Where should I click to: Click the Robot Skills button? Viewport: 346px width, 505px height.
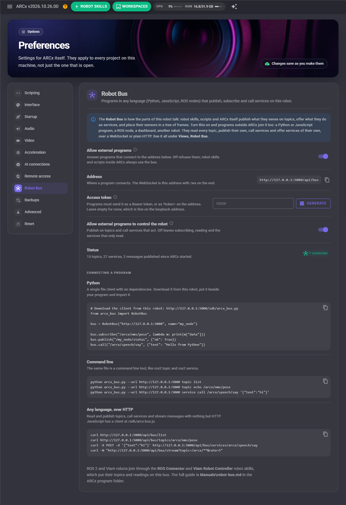point(91,6)
